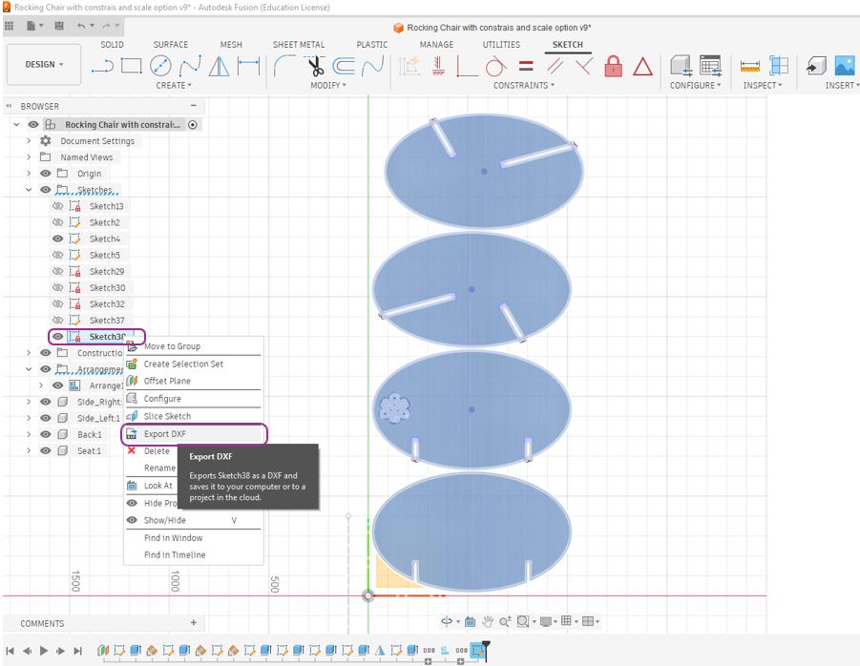Switch to the SURFACE tab
The height and width of the screenshot is (666, 860).
pos(171,45)
